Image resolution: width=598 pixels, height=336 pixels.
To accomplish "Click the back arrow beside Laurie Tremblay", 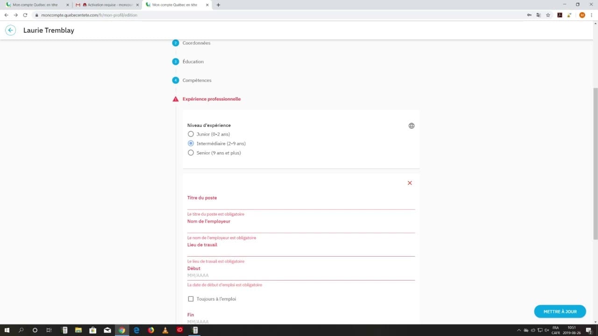I will (10, 30).
